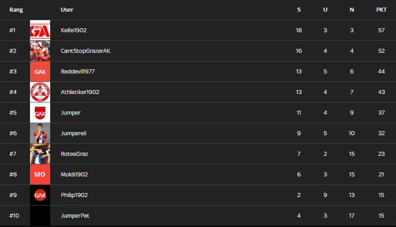Click the Rang column header
This screenshot has height=227, width=396.
[x=16, y=10]
